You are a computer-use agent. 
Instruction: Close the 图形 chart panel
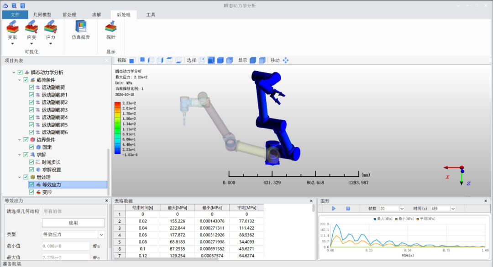486,201
